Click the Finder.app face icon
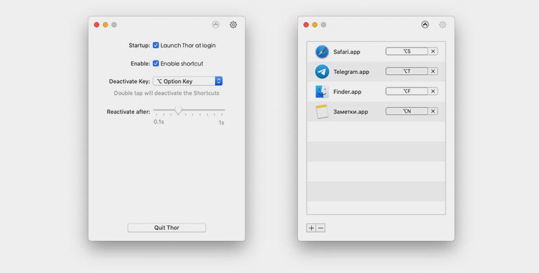Screen dimensions: 539x273 [322, 91]
